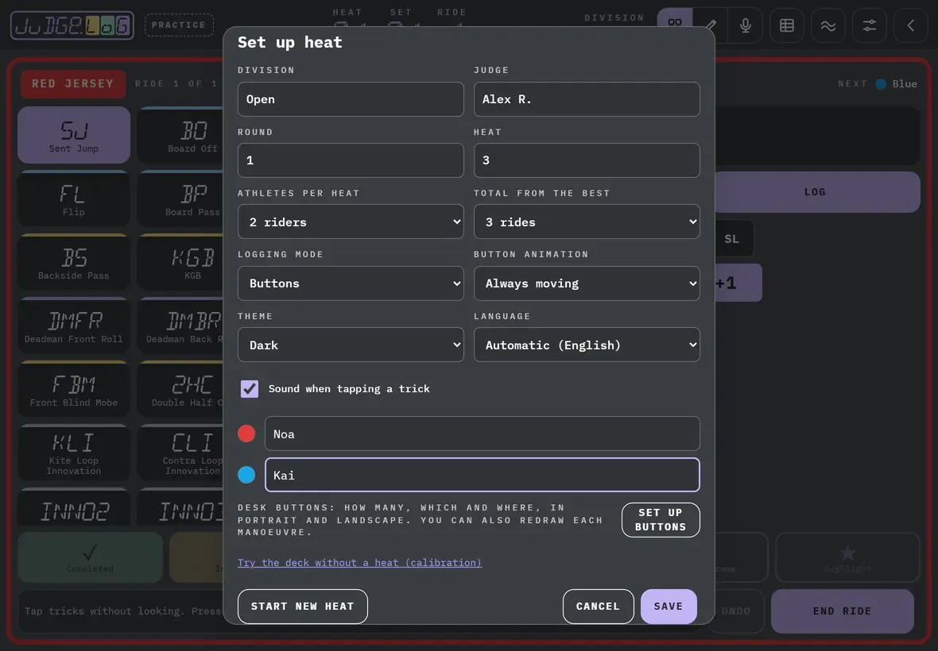Open the Athletes per heat dropdown
Image resolution: width=938 pixels, height=651 pixels.
pos(351,221)
